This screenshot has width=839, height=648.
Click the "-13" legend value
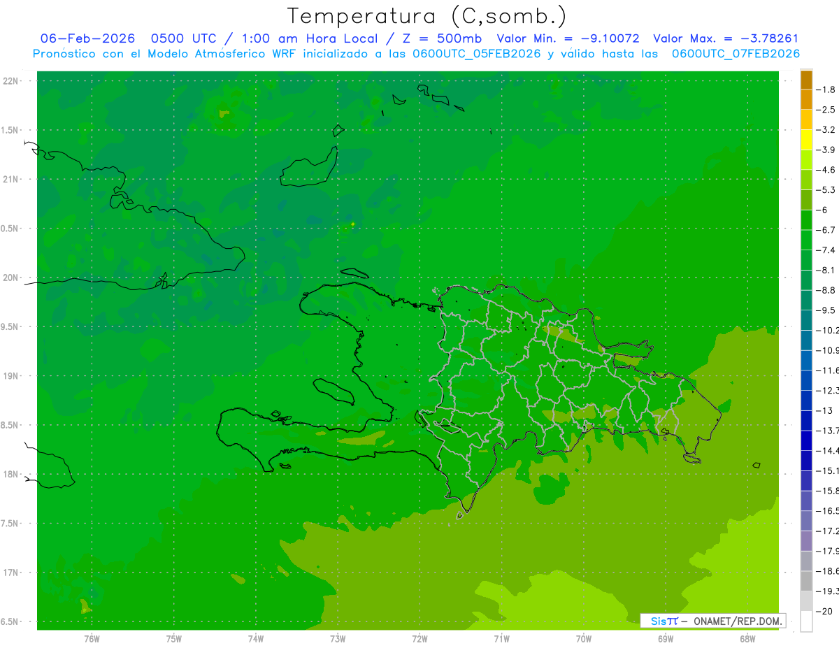coord(824,411)
